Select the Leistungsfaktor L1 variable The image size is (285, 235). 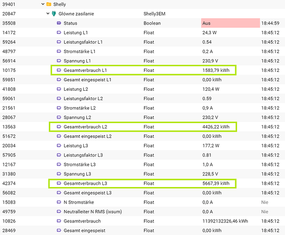83,42
